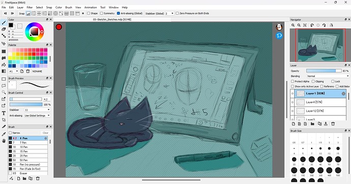Screen dimensions: 351x184
Task: Select the 7 Pen brush
Action: [x=28, y=142]
